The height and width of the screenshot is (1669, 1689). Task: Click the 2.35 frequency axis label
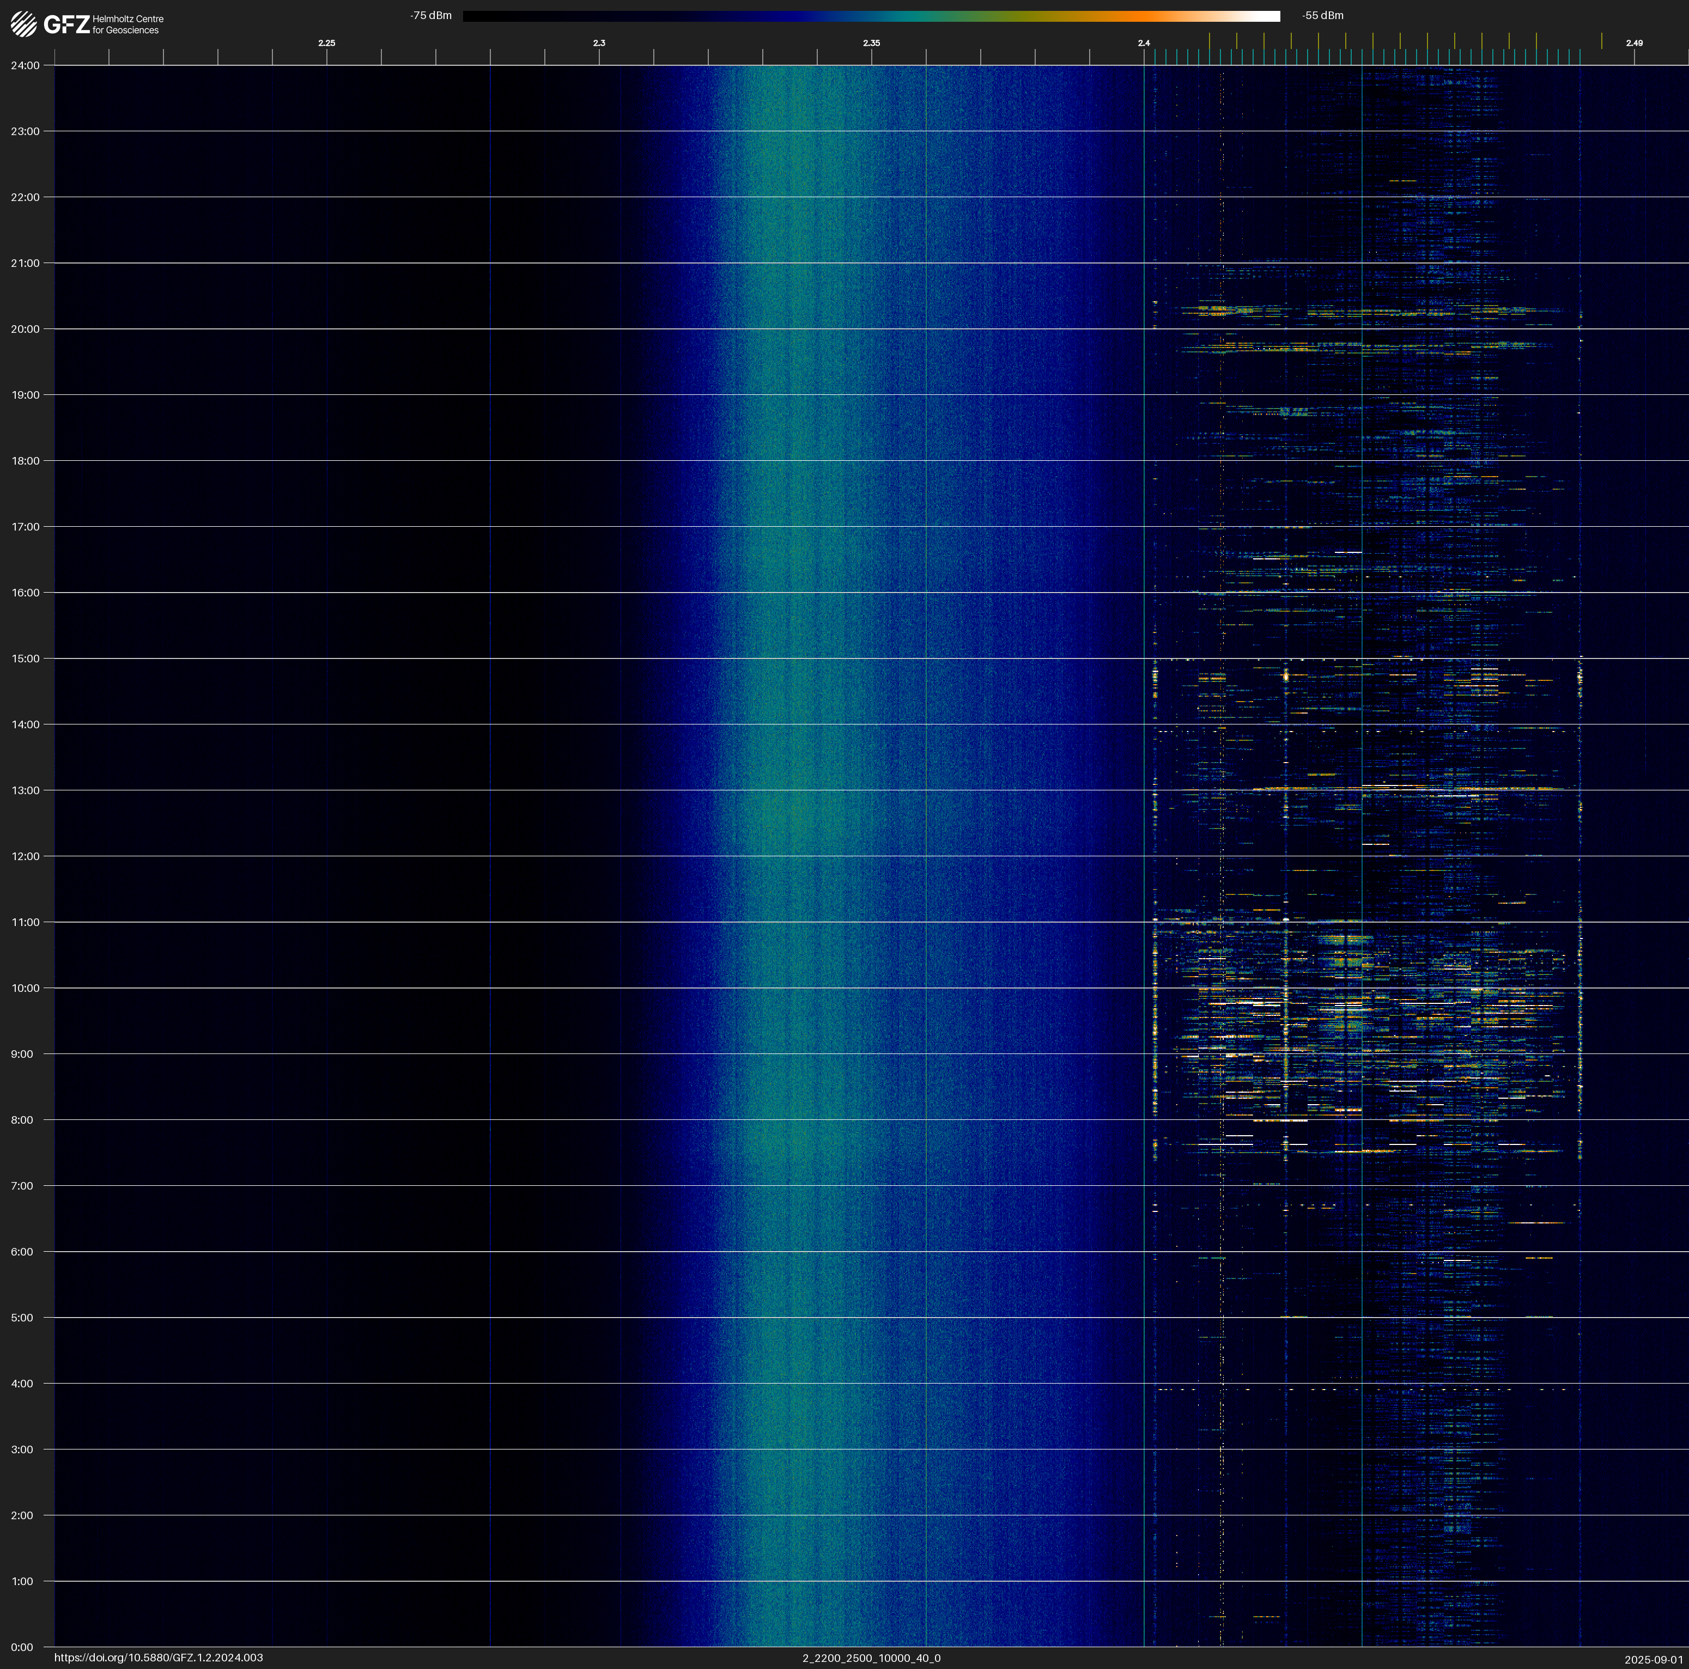(x=871, y=43)
